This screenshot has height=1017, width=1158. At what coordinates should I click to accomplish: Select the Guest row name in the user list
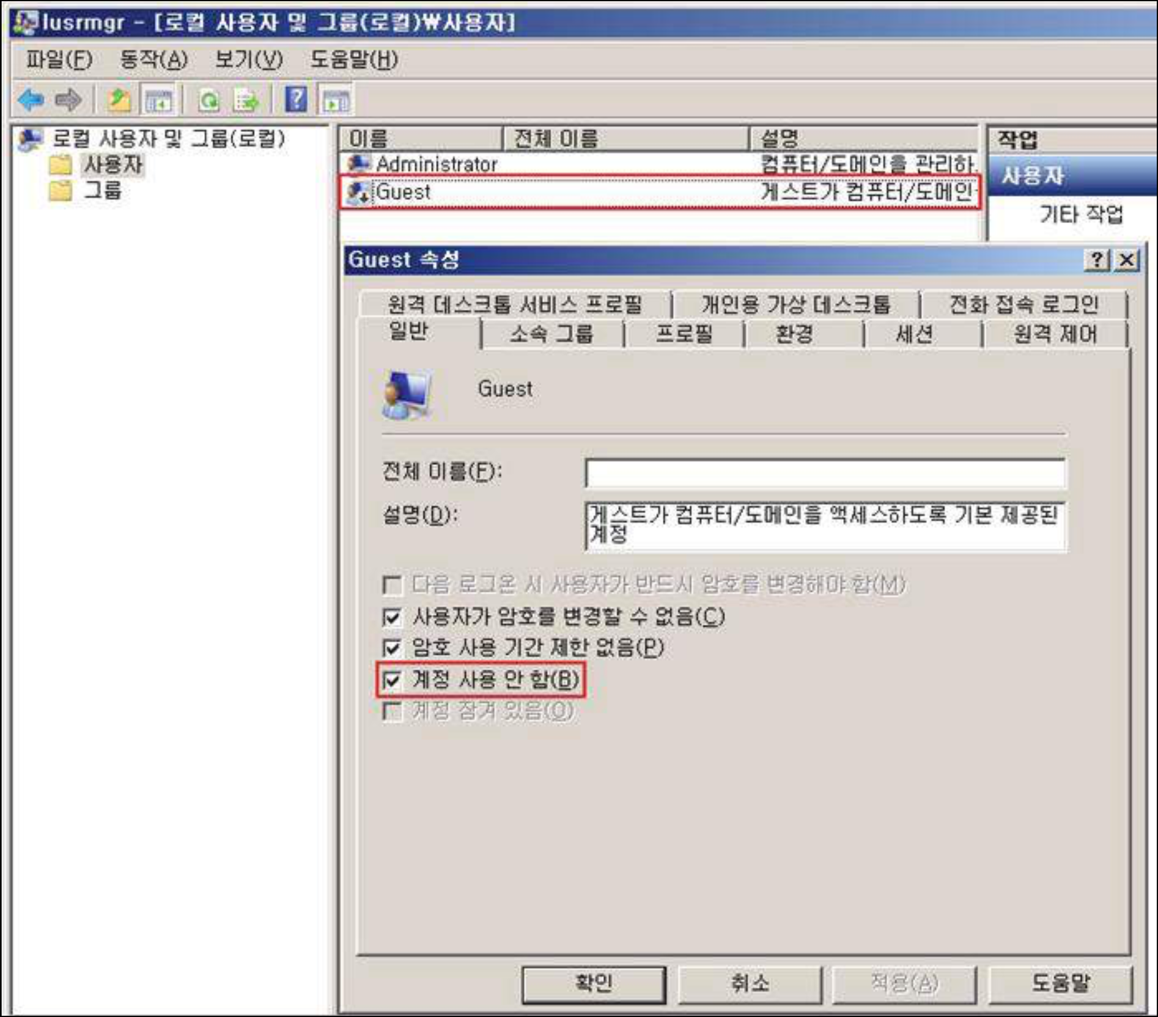coord(403,192)
